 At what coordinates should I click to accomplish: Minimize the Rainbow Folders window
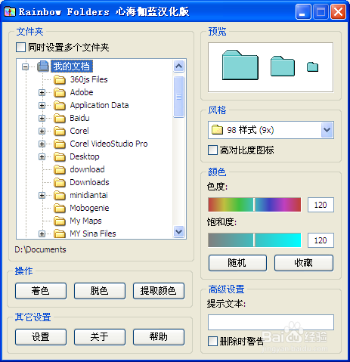tap(303, 11)
